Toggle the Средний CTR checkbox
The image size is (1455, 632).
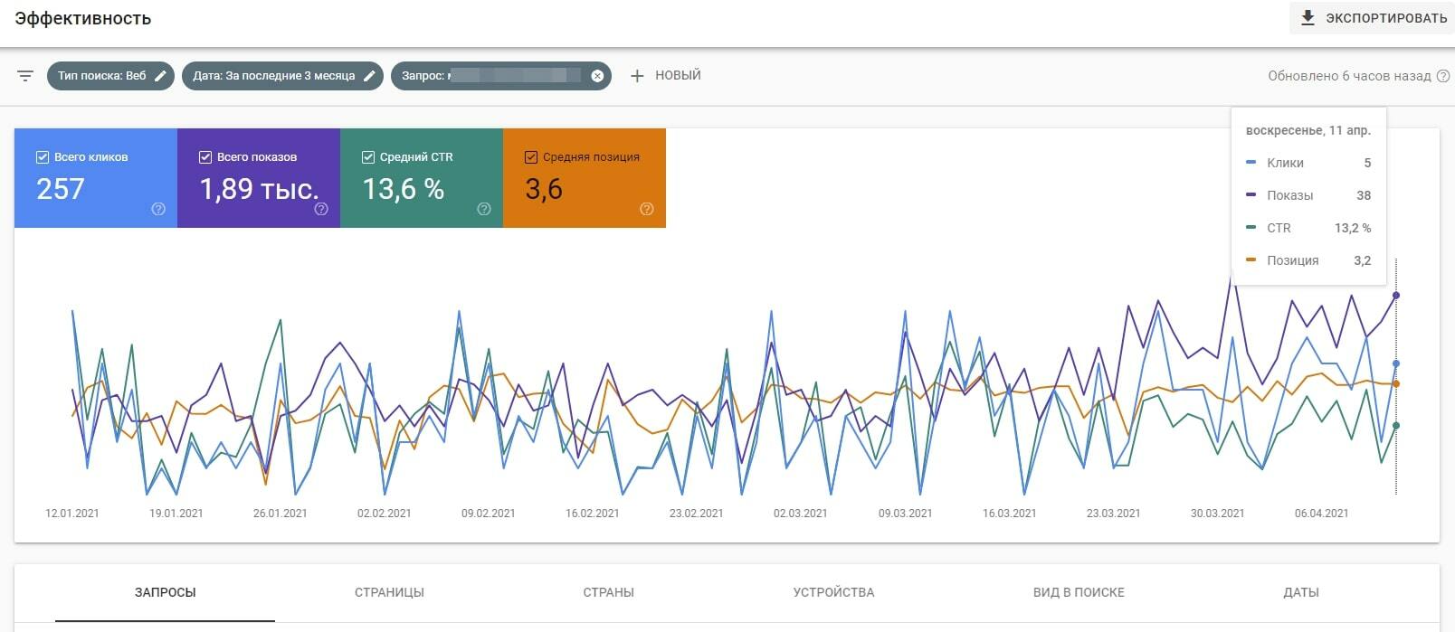pos(367,157)
